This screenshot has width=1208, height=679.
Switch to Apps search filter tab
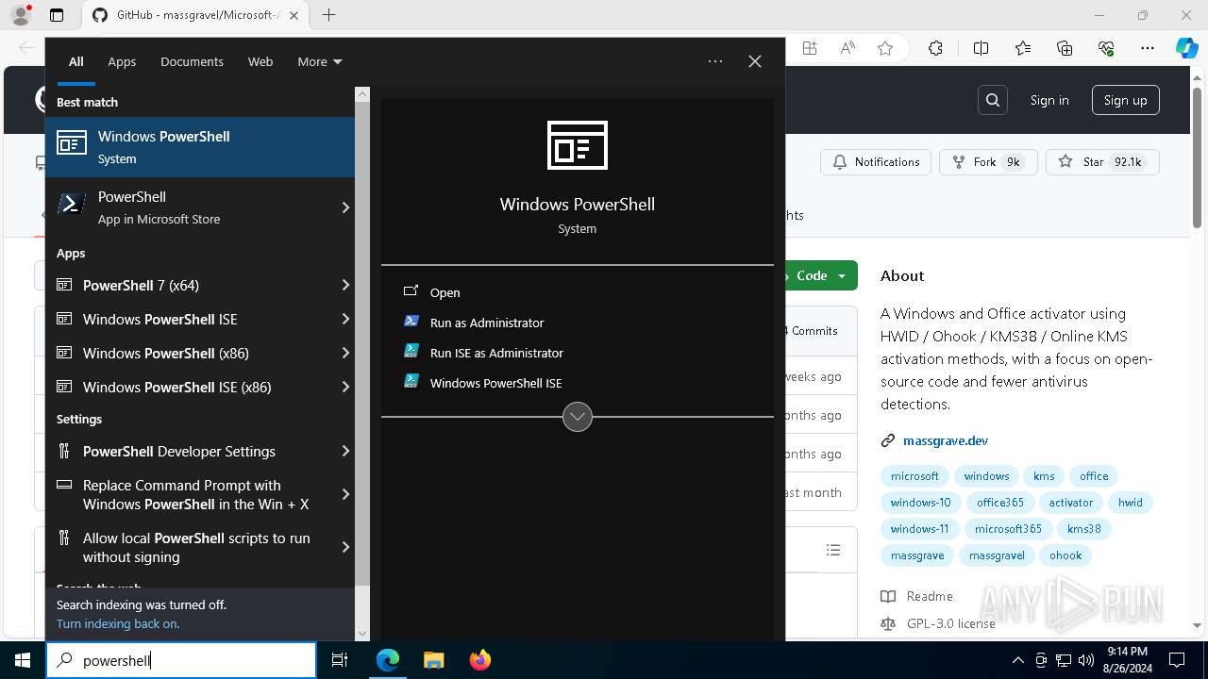coord(122,61)
